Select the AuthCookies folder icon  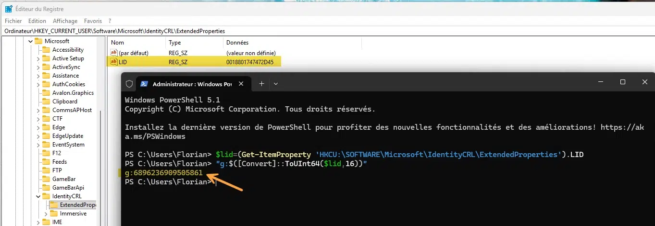coord(46,84)
